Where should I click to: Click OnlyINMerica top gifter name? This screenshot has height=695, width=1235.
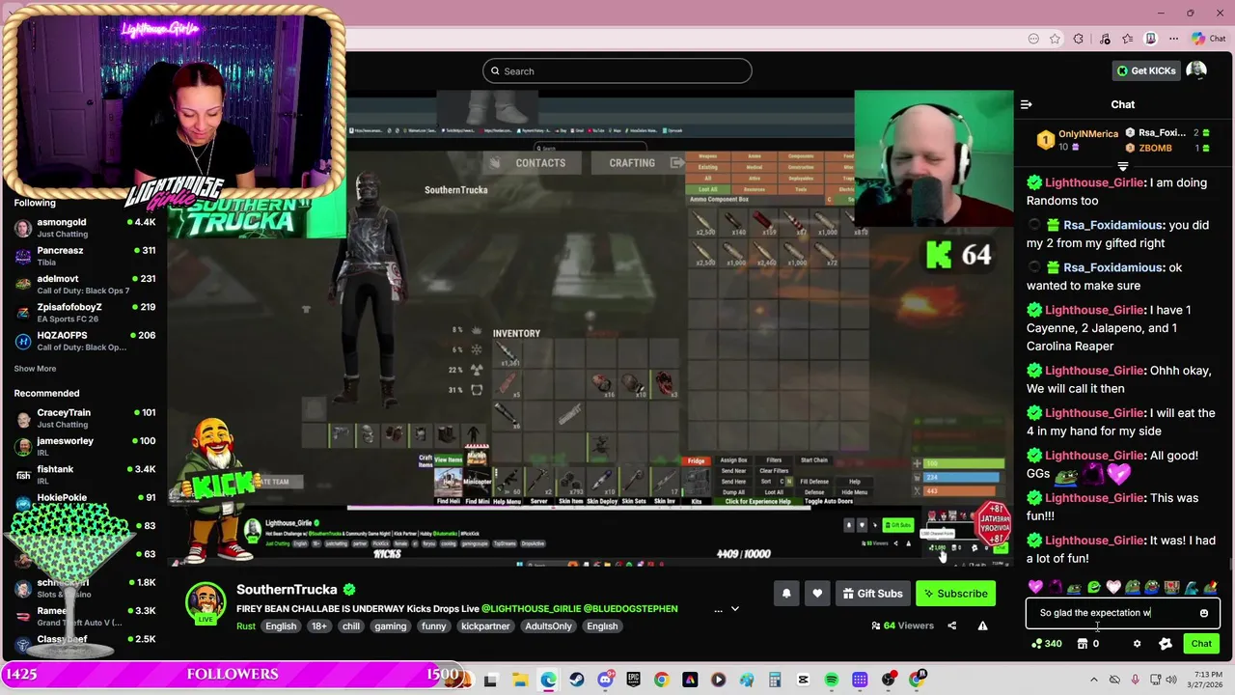tap(1088, 134)
